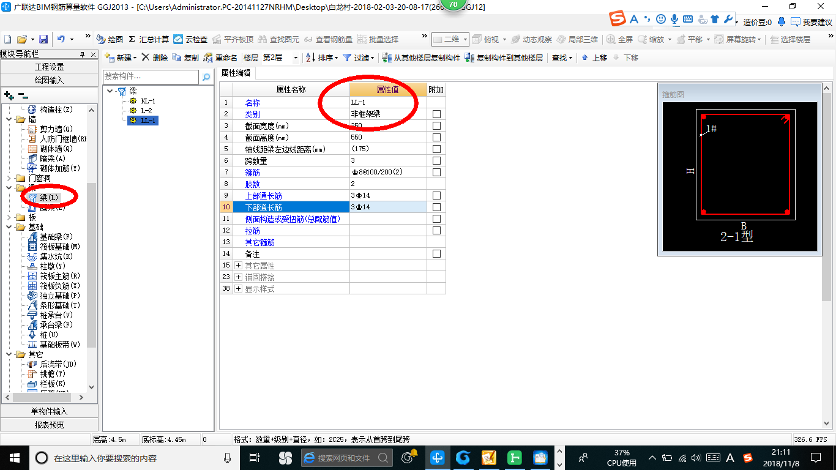The width and height of the screenshot is (836, 470).
Task: Select component KL-1 in list
Action: click(x=148, y=101)
